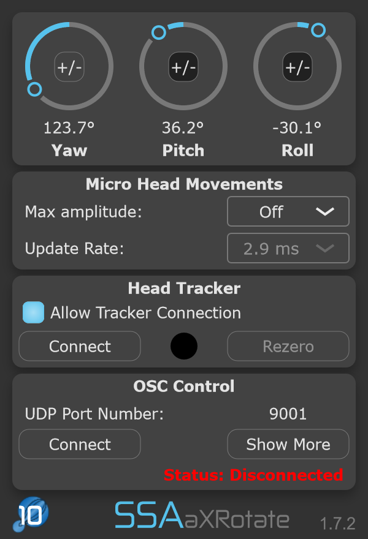
Task: Click the Pitch value 36.2°
Action: pos(183,128)
